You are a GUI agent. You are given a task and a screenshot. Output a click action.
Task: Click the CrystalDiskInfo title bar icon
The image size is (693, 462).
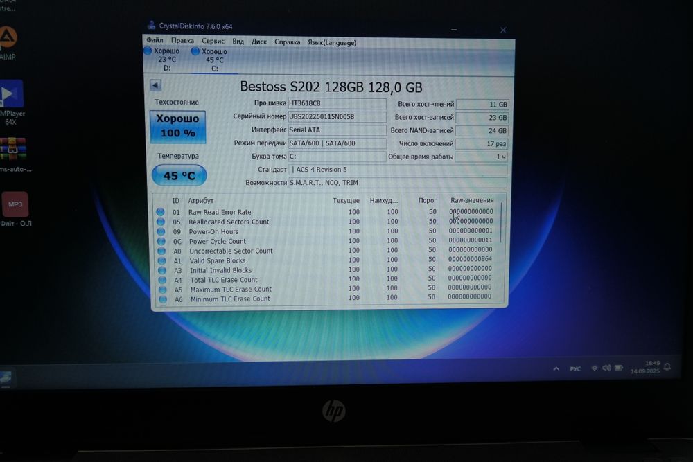(x=151, y=25)
